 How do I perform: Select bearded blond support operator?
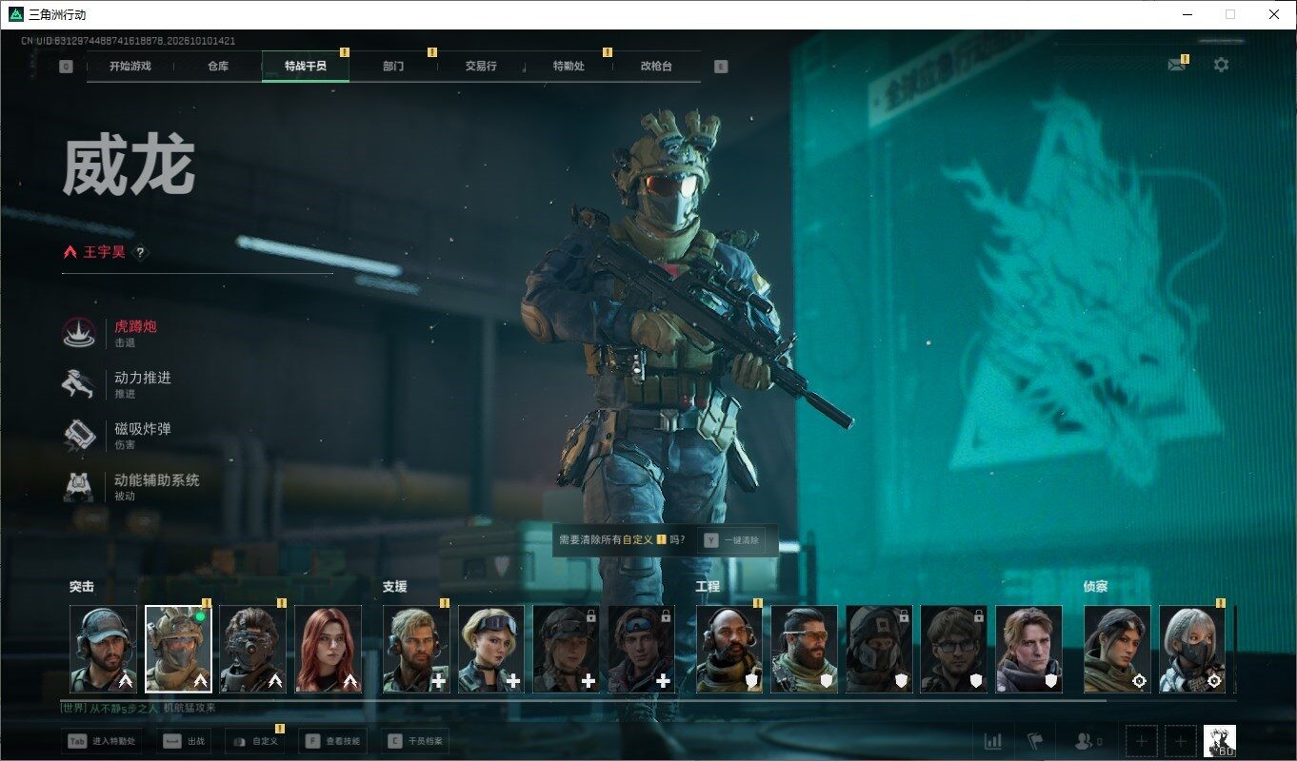[x=416, y=649]
